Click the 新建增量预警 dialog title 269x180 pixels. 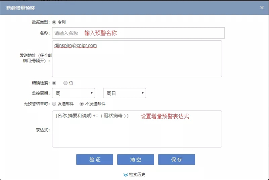[x=20, y=8]
